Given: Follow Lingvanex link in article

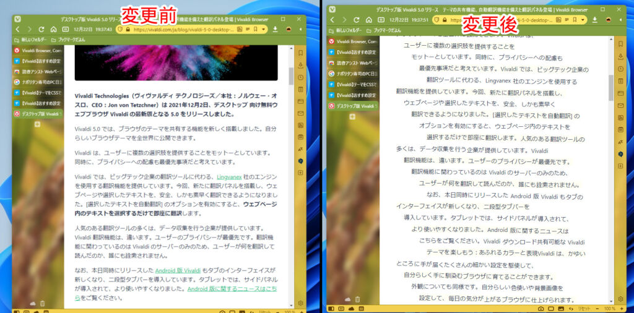Looking at the screenshot, I should click(229, 177).
